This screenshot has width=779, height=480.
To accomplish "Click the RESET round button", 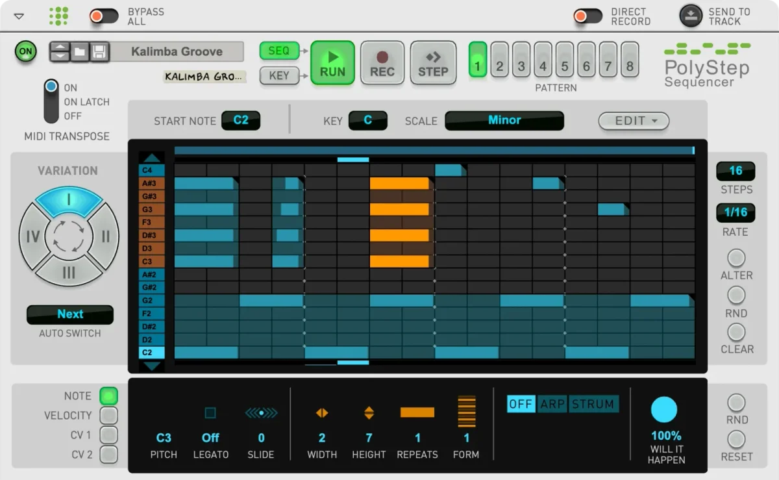I will point(736,440).
